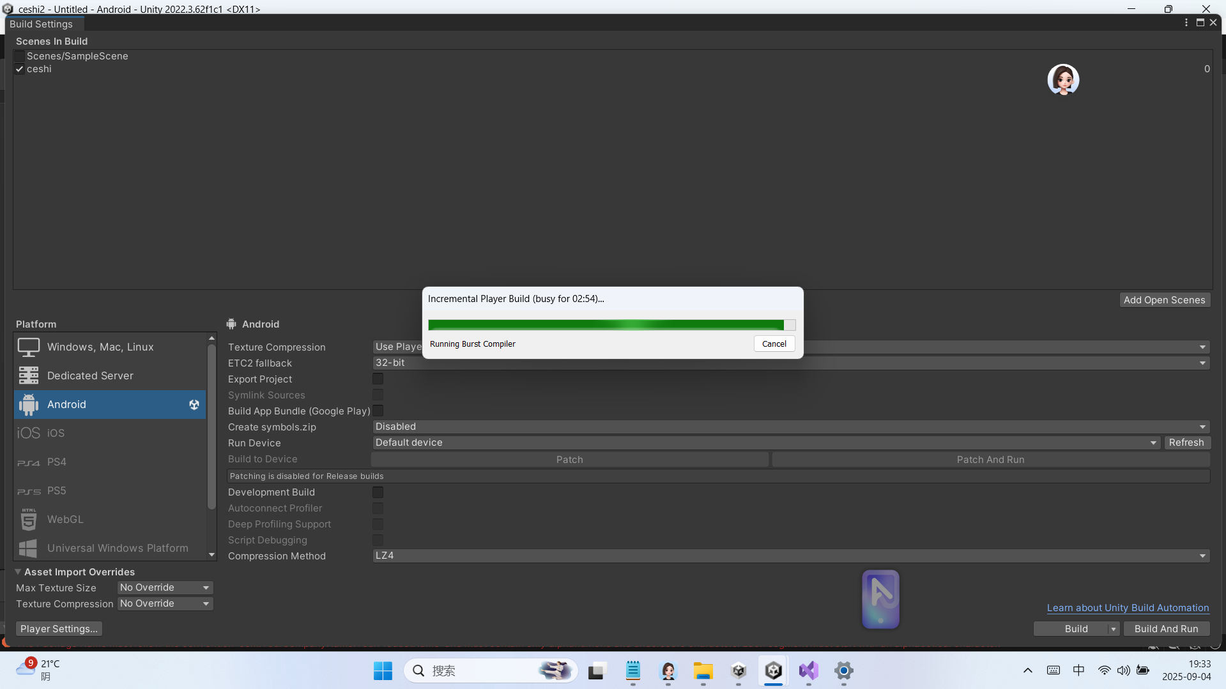Select the Windows, Mac, Linux platform icon
1226x689 pixels.
(x=29, y=347)
